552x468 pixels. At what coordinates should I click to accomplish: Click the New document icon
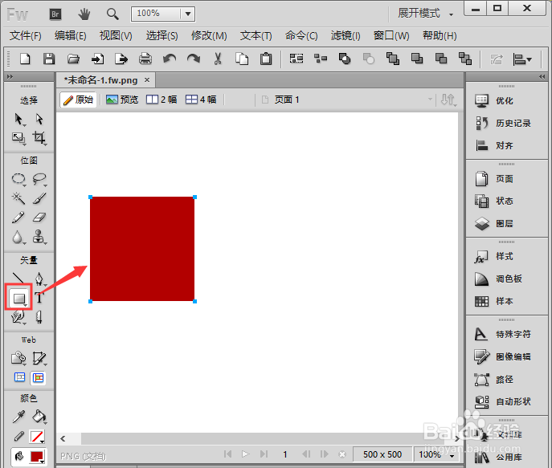pyautogui.click(x=25, y=59)
